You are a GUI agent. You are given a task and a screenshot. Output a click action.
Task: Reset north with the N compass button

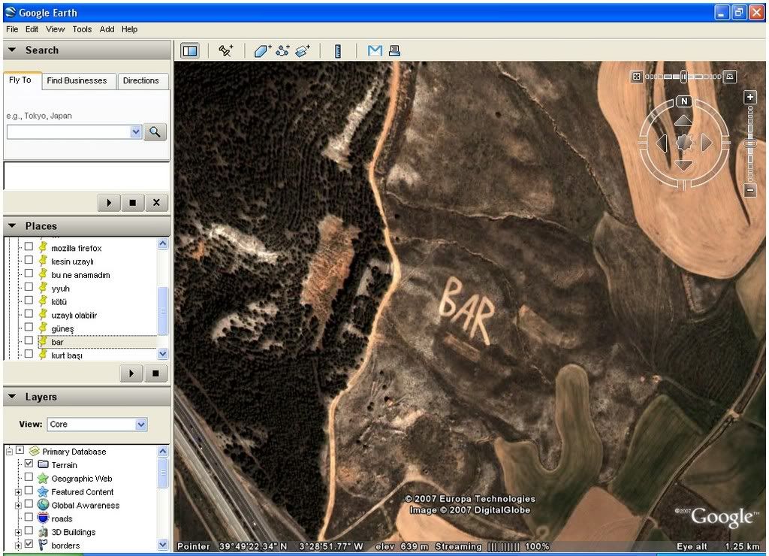pyautogui.click(x=684, y=101)
